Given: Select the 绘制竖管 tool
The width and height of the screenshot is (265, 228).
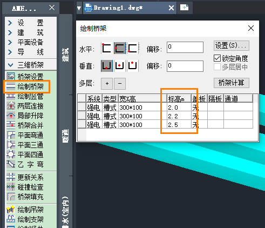Looking at the screenshot, I should pyautogui.click(x=25, y=96).
